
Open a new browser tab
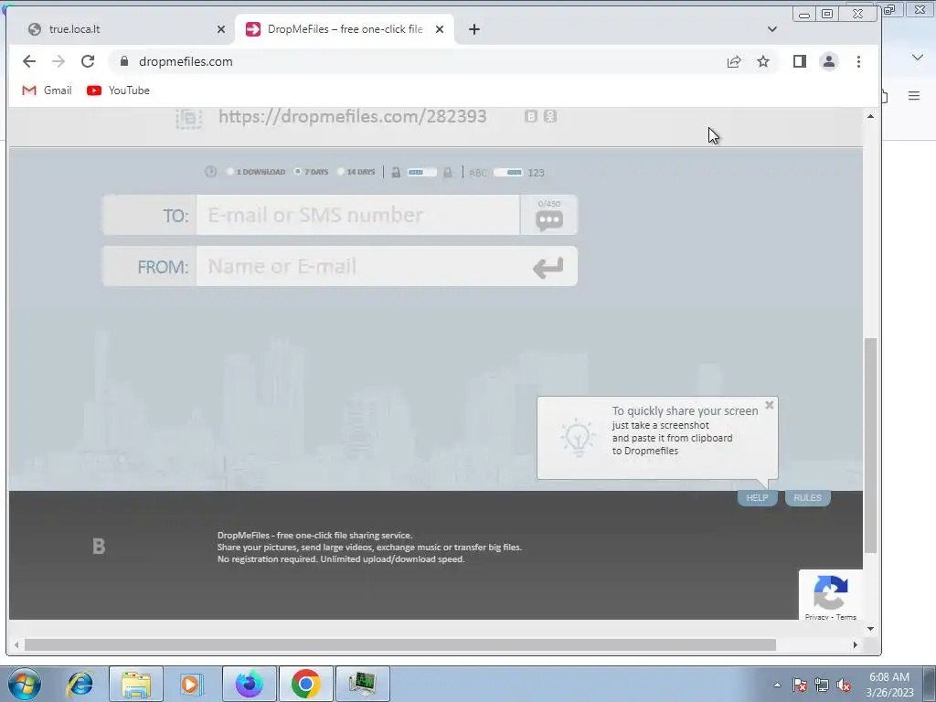tap(474, 29)
